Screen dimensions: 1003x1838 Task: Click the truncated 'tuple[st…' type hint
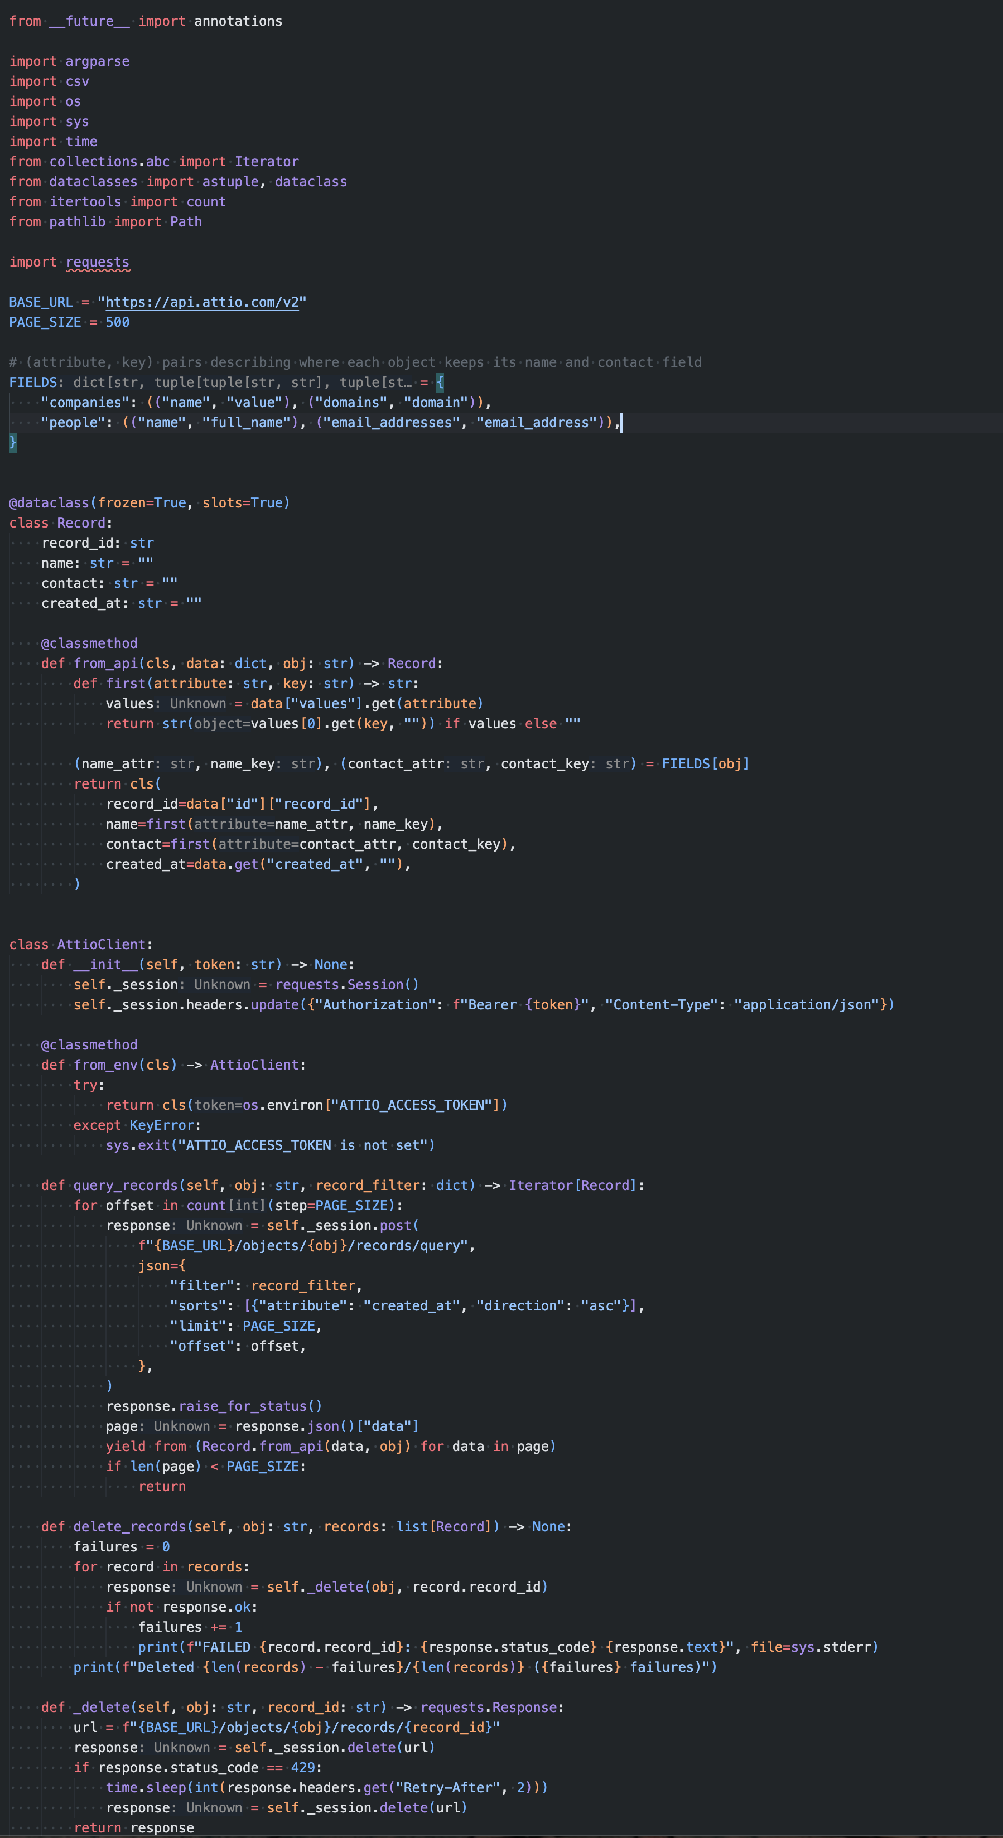[x=375, y=382]
